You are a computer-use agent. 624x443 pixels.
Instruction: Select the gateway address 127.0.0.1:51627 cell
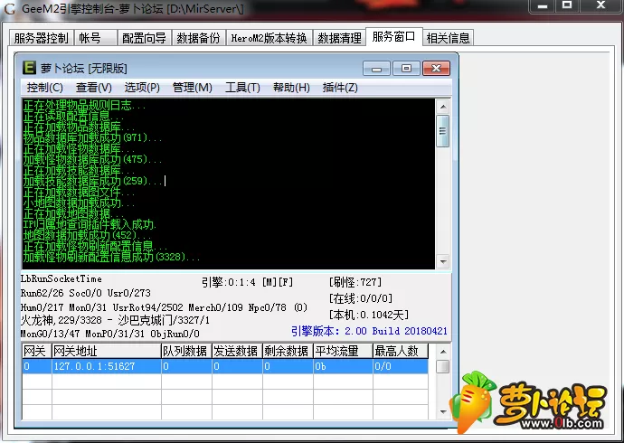point(106,366)
